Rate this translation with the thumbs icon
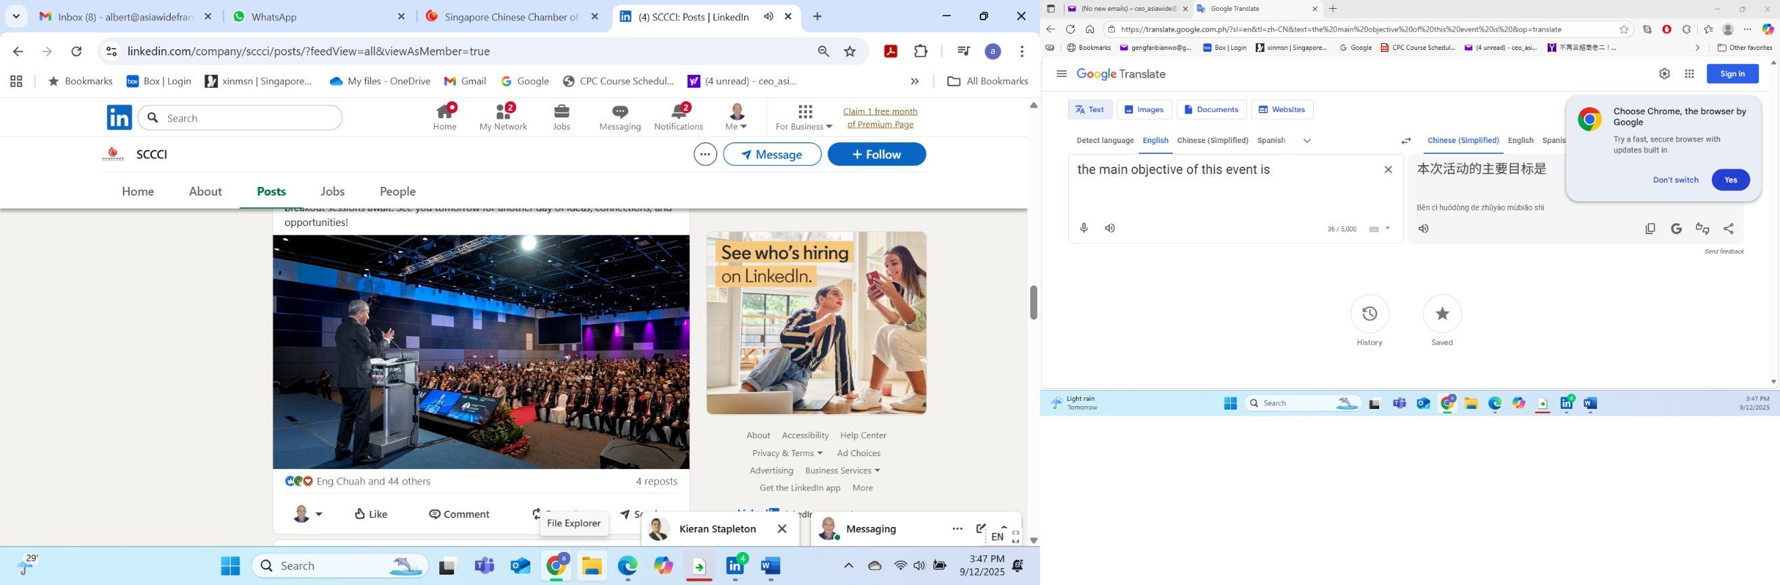 coord(1702,229)
